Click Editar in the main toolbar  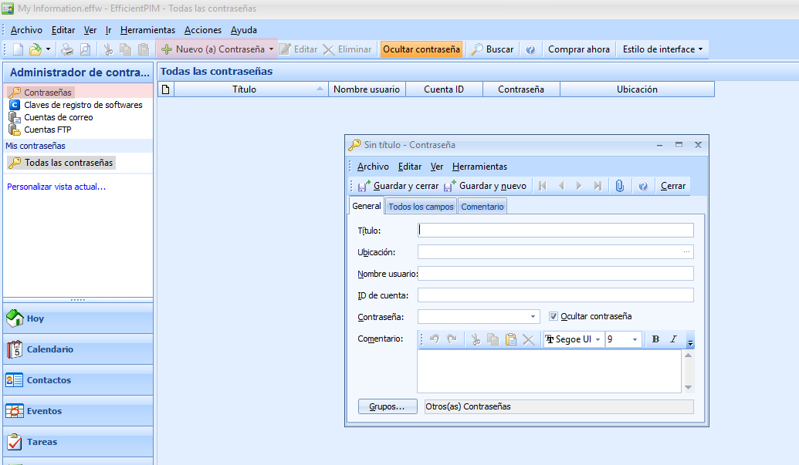(x=299, y=49)
